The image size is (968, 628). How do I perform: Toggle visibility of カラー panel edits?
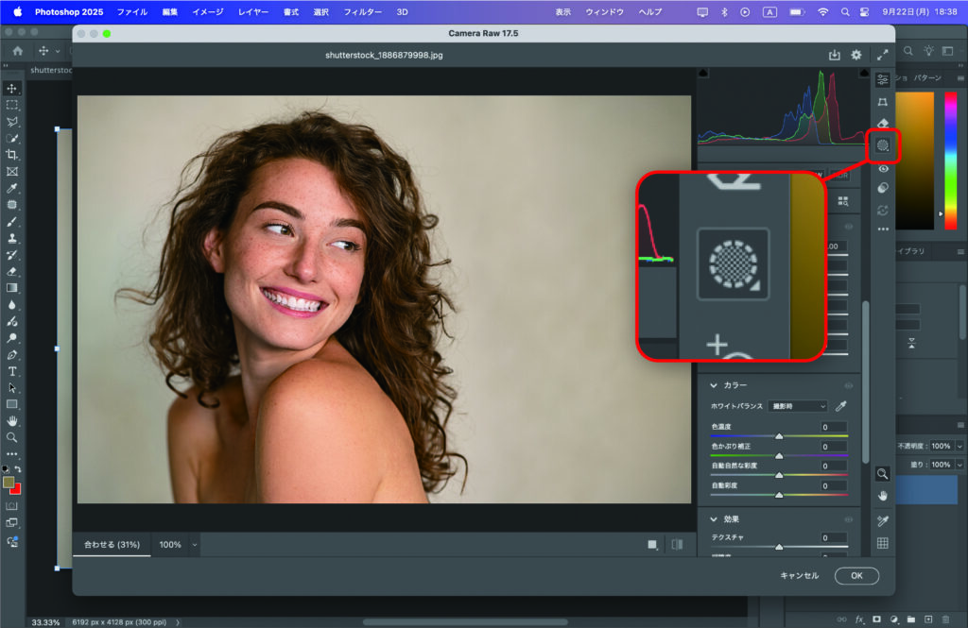[849, 385]
